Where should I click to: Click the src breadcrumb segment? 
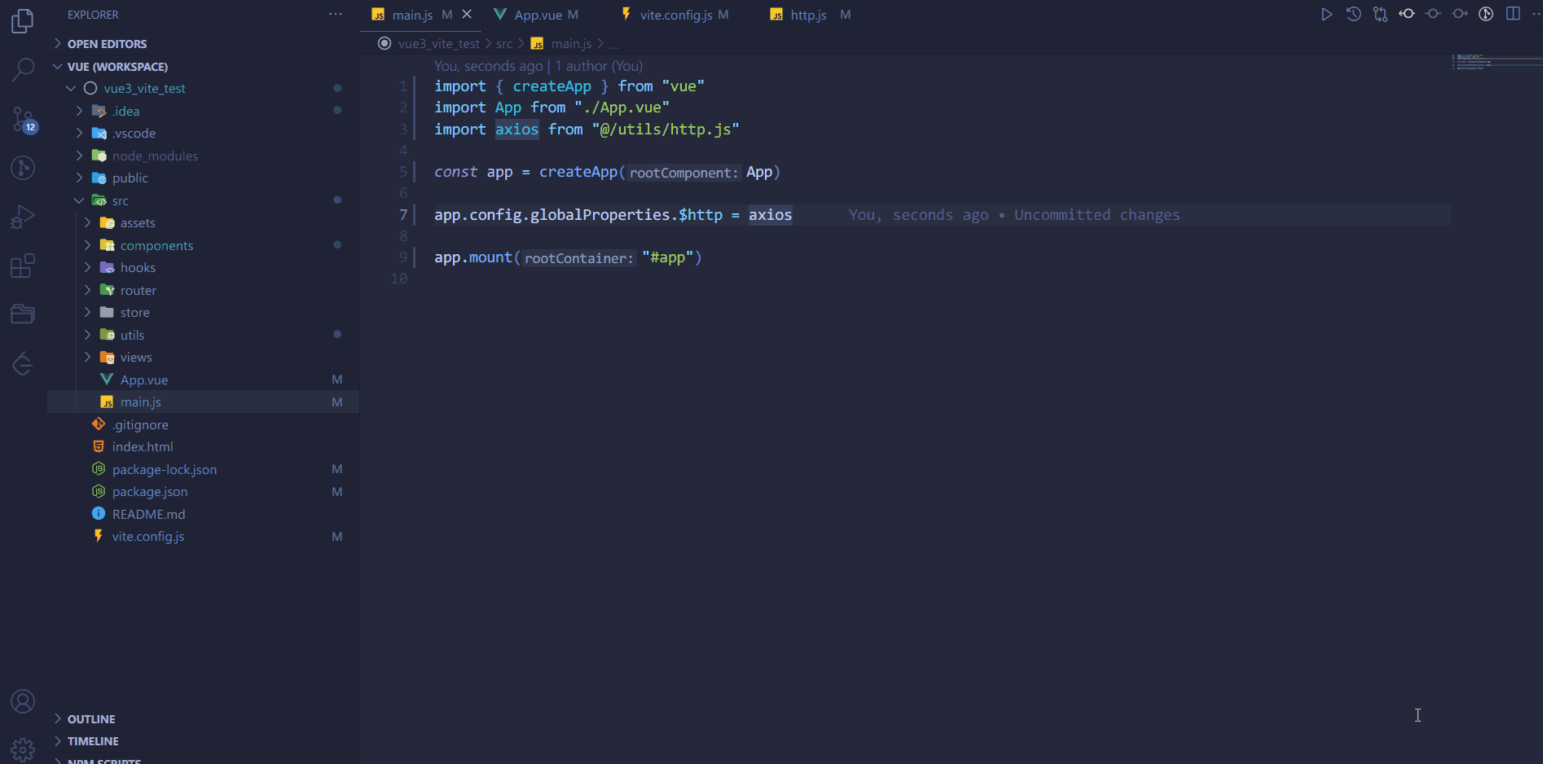[504, 44]
